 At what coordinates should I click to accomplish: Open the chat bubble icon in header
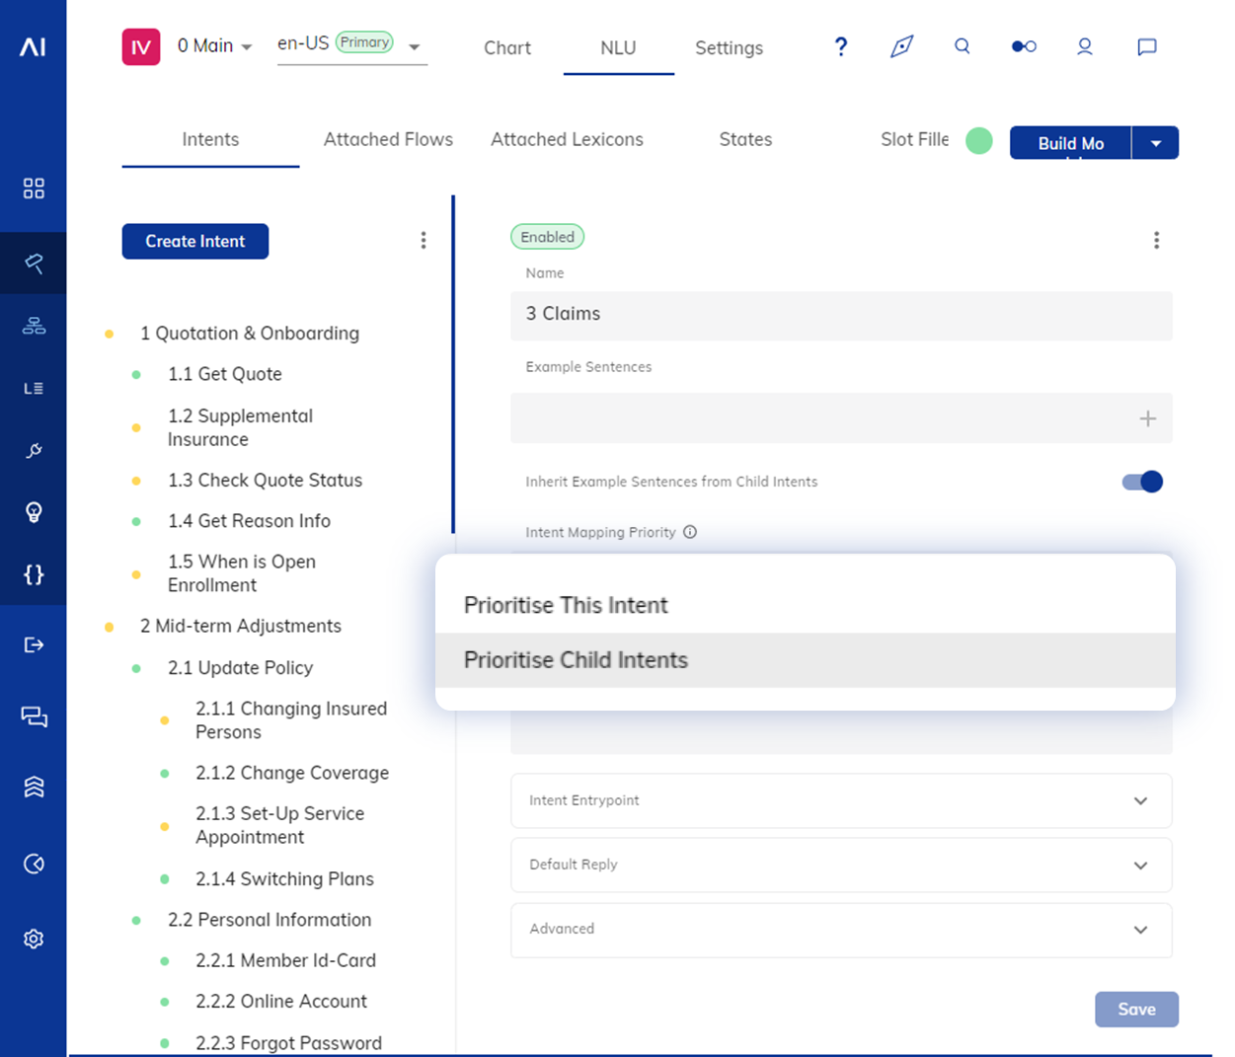1147,46
